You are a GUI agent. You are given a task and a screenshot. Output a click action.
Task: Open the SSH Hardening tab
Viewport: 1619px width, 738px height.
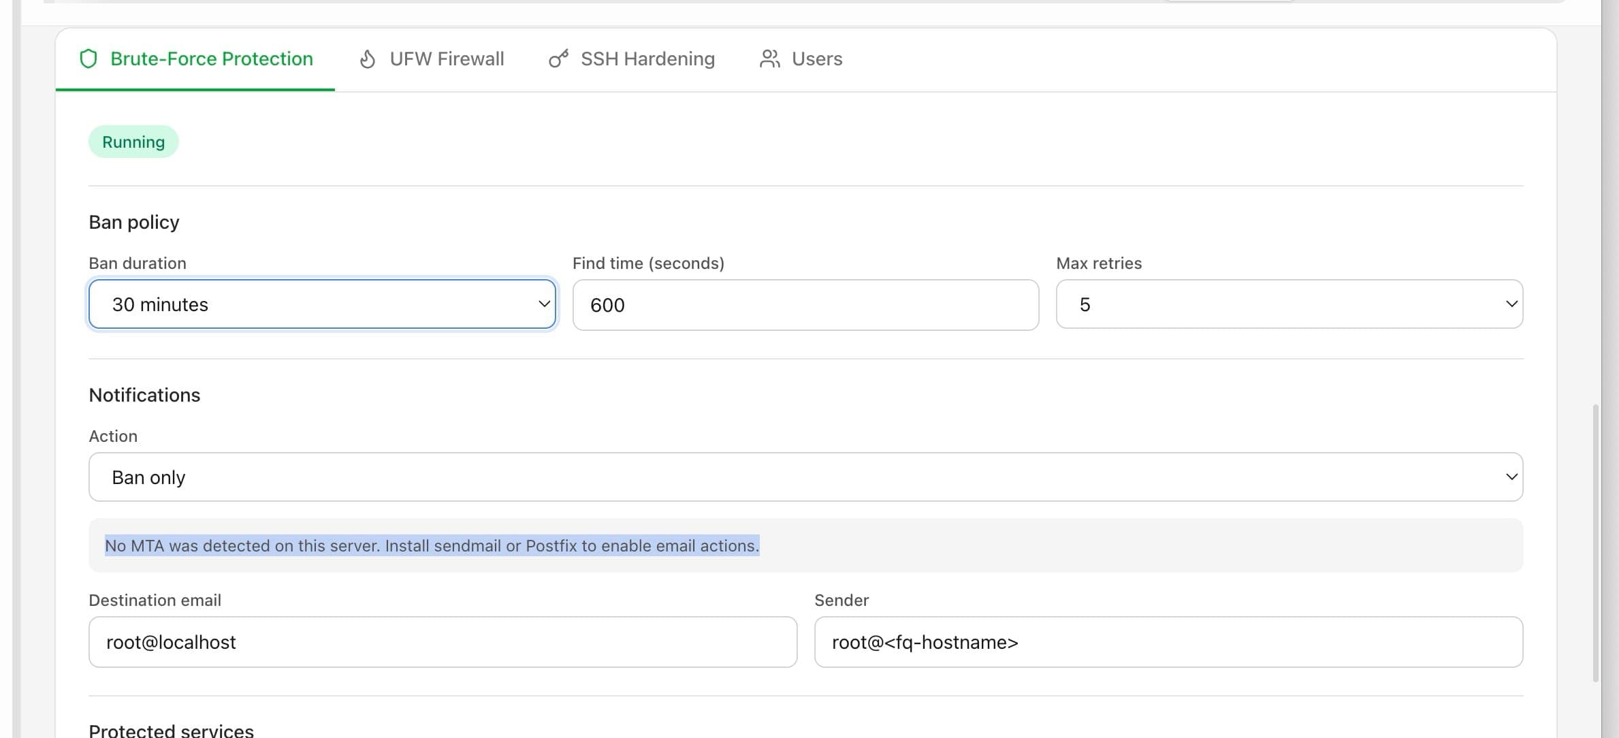click(632, 59)
